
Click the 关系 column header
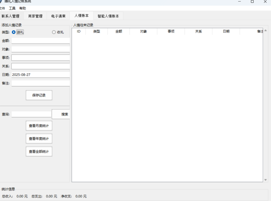[x=198, y=31]
